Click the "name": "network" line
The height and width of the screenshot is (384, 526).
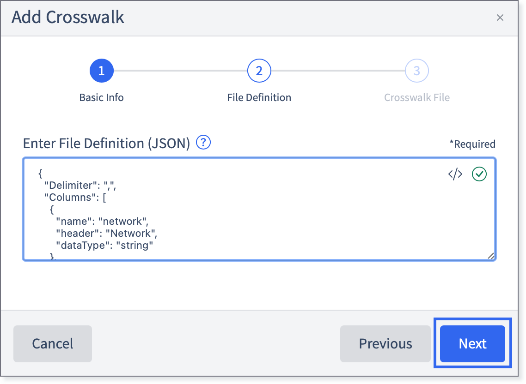point(102,222)
